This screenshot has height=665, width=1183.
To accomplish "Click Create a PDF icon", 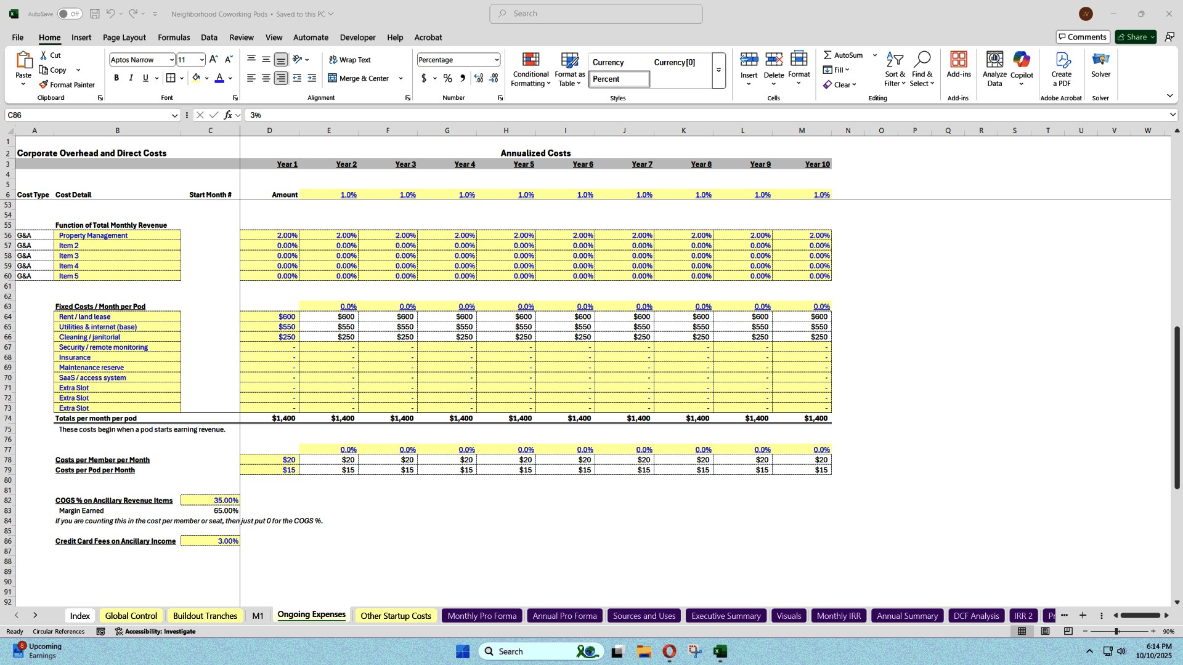I will (x=1061, y=69).
